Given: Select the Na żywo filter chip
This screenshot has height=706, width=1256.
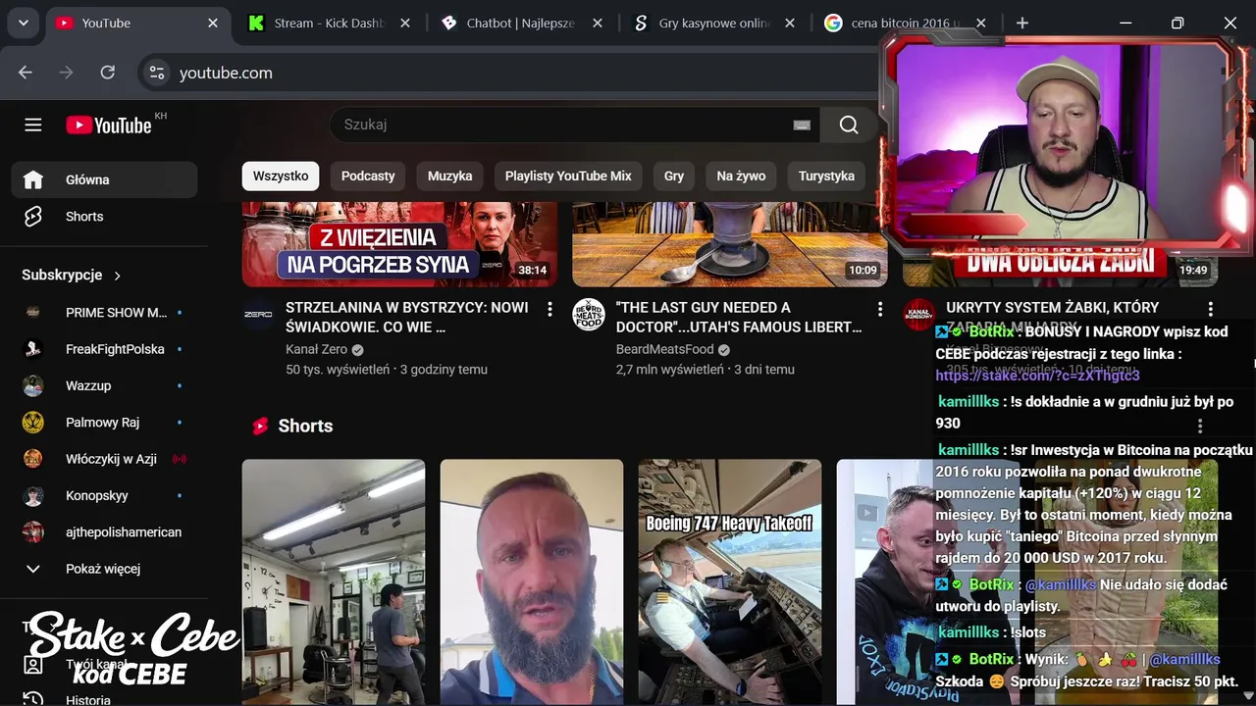Looking at the screenshot, I should (x=741, y=176).
